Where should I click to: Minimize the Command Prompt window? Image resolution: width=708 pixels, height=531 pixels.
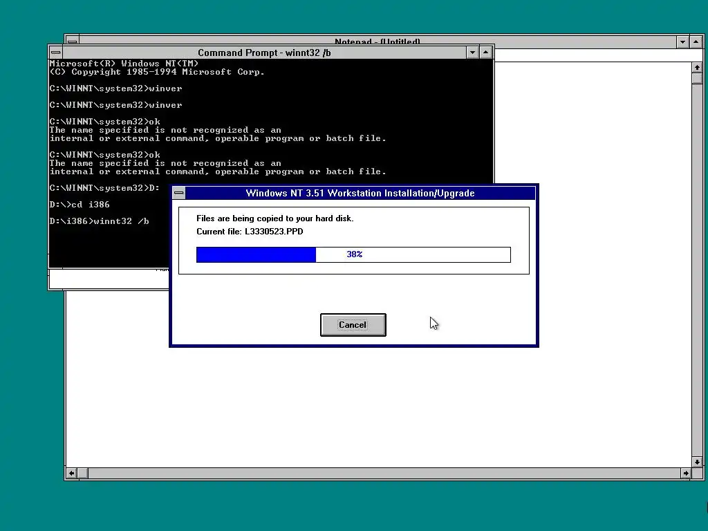point(472,53)
